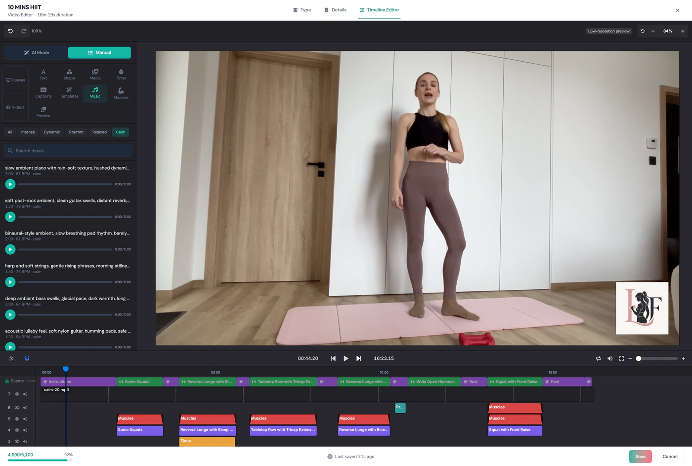The width and height of the screenshot is (692, 466).
Task: Hide track 6 with eye icon
Action: tap(17, 408)
